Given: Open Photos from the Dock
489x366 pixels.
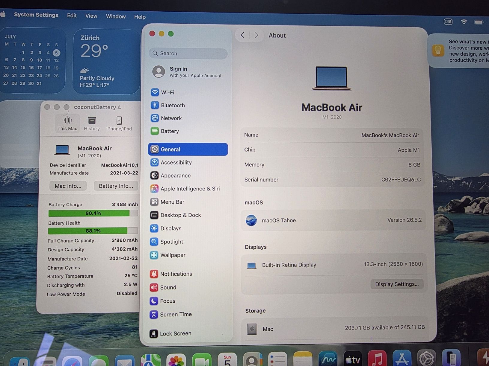Looking at the screenshot, I should point(176,360).
